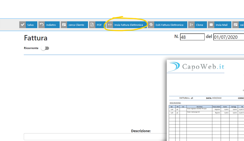Click the card icon on the rightmost toolbar button

click(x=235, y=25)
